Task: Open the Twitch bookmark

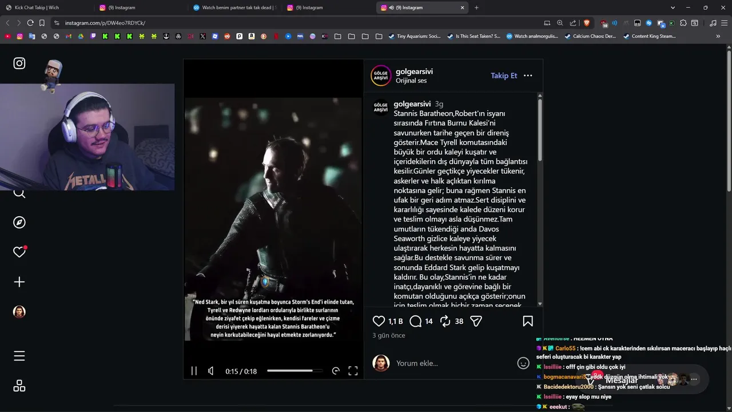Action: click(x=93, y=36)
